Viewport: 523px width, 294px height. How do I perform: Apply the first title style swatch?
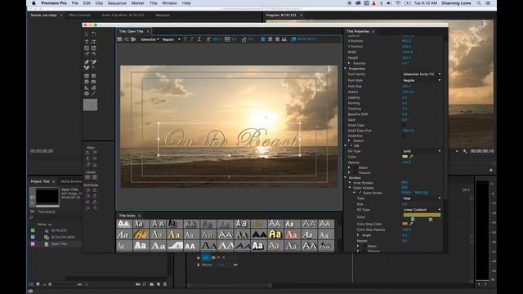[x=123, y=224]
